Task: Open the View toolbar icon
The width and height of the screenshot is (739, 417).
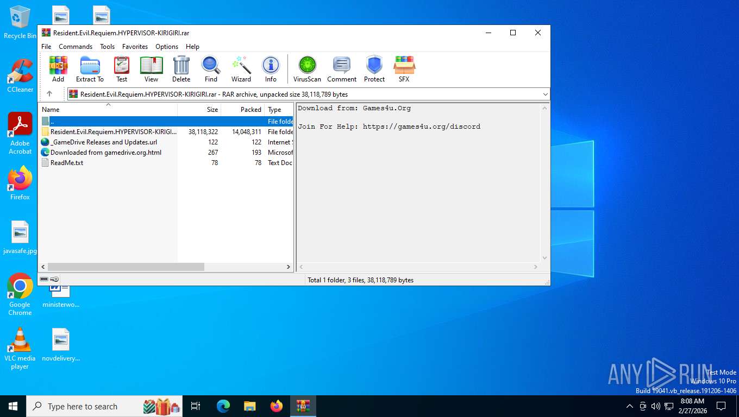Action: coord(151,69)
